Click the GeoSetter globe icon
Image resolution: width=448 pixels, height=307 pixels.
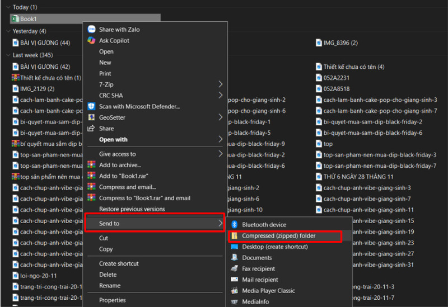(91, 117)
